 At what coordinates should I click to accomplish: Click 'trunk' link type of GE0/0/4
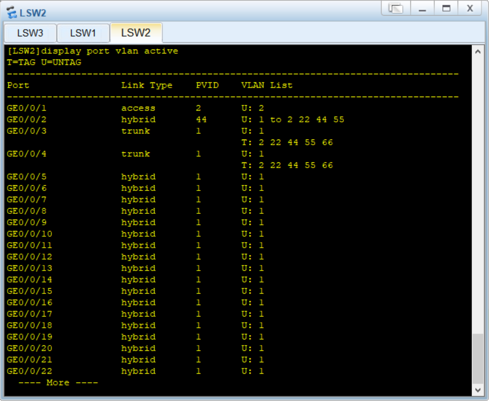135,154
